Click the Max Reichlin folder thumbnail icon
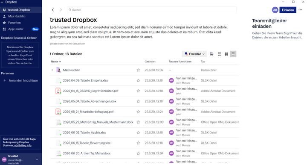The height and width of the screenshot is (165, 307). click(58, 70)
